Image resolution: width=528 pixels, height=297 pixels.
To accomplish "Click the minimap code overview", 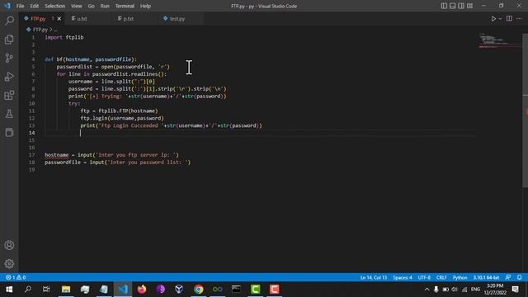I will pos(500,40).
